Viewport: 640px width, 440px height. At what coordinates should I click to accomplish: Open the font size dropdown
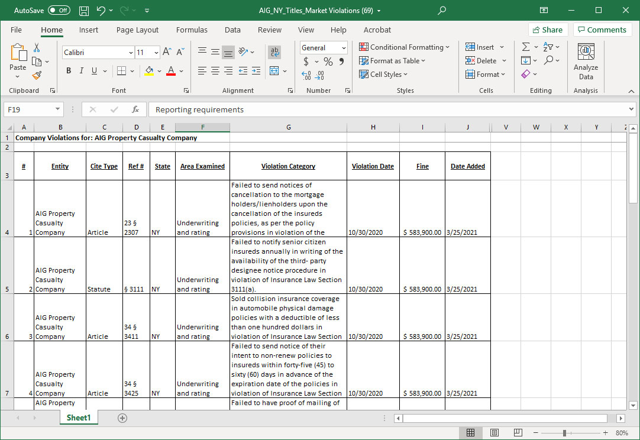[x=156, y=53]
